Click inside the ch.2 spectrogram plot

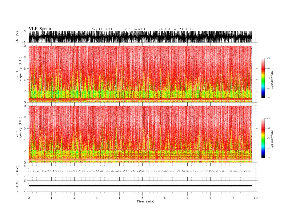click(x=140, y=134)
